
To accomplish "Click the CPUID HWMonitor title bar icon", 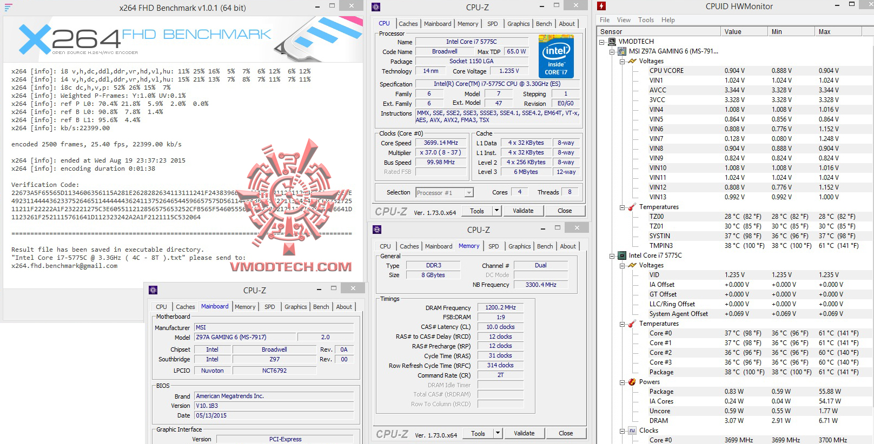I will coord(601,6).
